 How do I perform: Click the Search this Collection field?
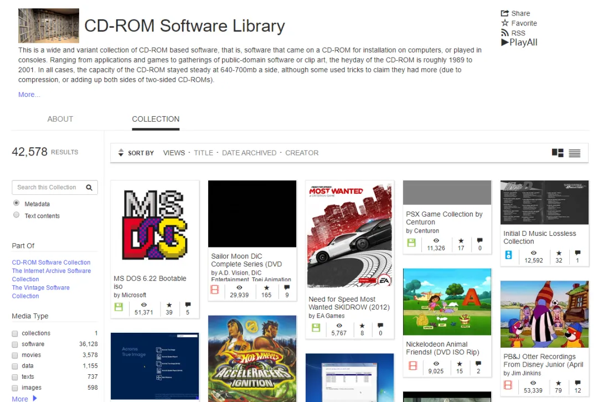point(54,187)
